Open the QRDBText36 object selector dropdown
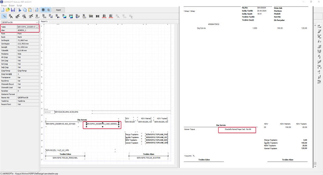Image resolution: width=323 pixels, height=175 pixels. [37, 22]
